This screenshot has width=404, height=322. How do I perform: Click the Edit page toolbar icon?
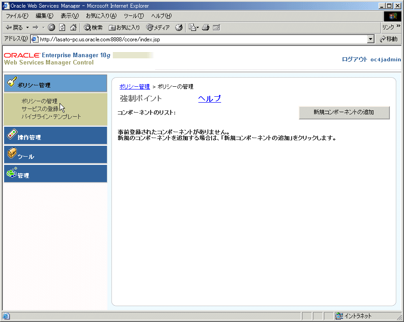pyautogui.click(x=217, y=27)
